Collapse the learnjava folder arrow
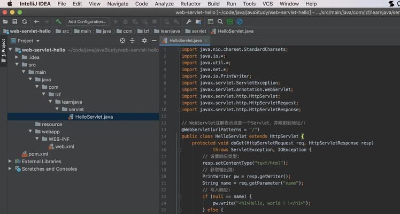This screenshot has width=400, height=214. [x=50, y=102]
